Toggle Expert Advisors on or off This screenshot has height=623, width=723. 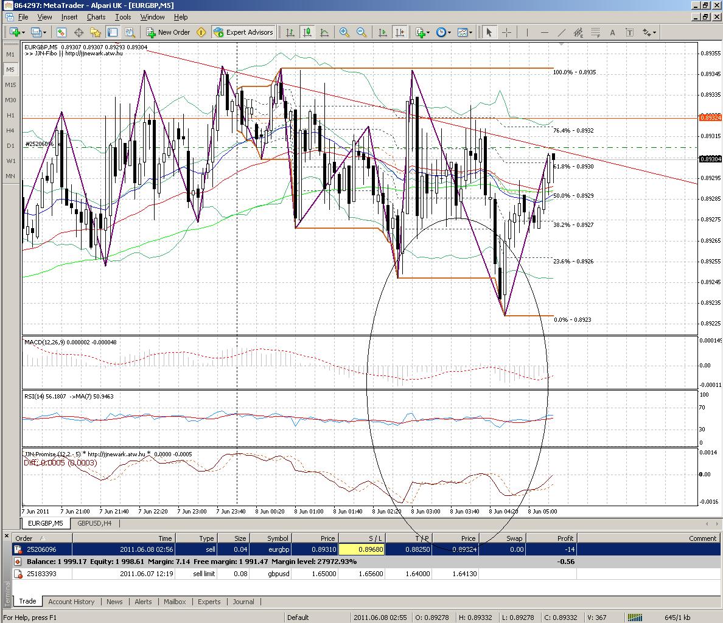243,32
